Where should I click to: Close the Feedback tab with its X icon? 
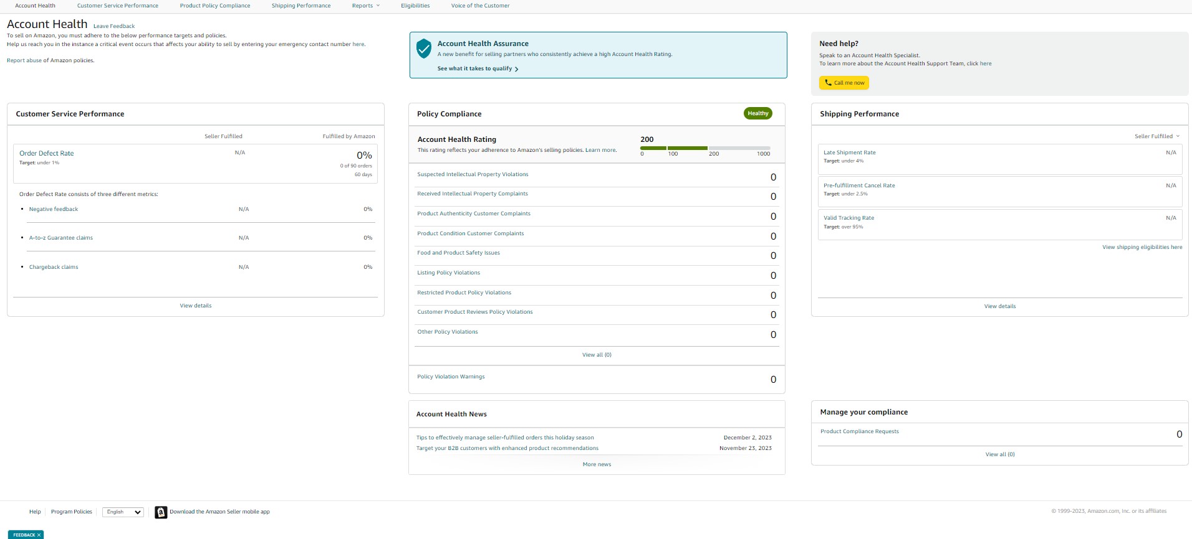pos(39,535)
